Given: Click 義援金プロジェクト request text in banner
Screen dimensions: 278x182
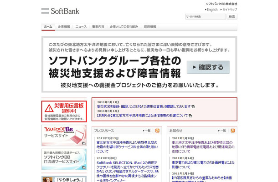Looking at the screenshot, I should pos(140,85).
